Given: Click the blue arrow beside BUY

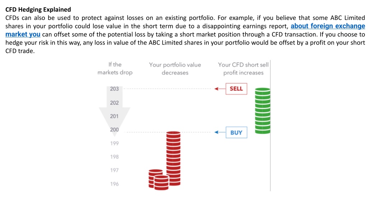Looking at the screenshot, I should tap(220, 132).
